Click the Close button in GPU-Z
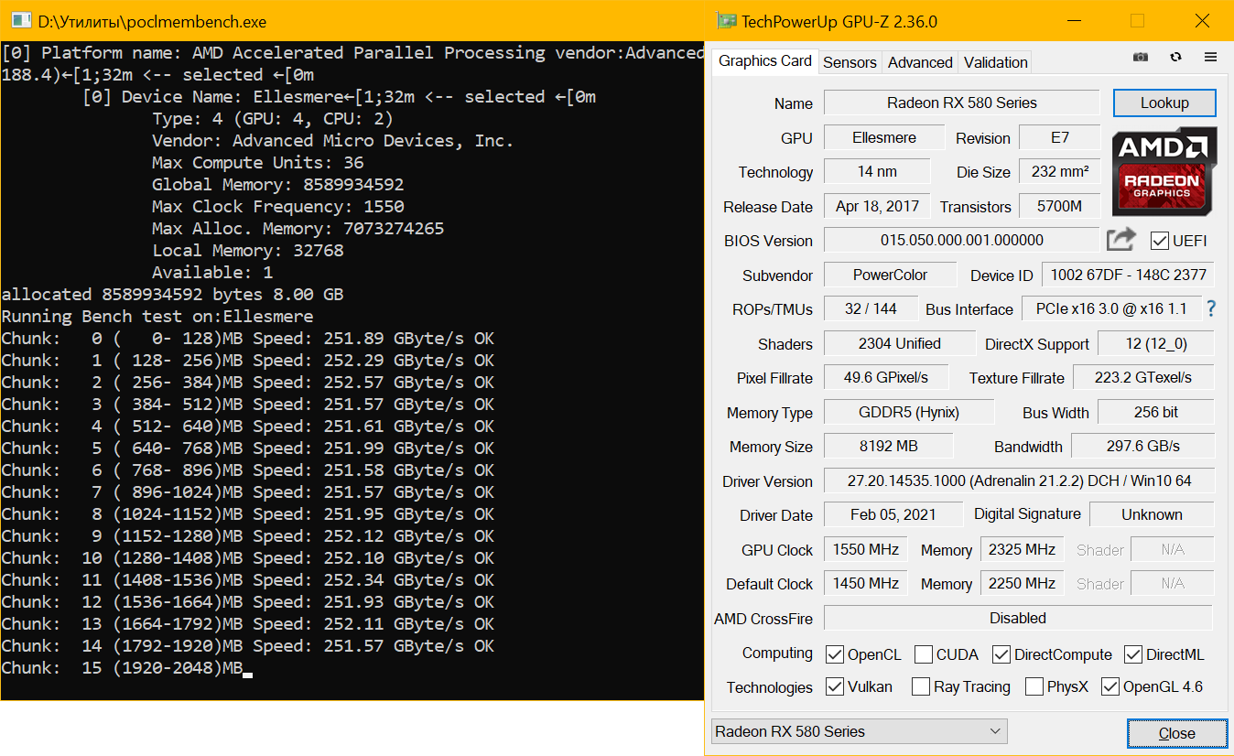Viewport: 1234px width, 756px height. point(1176,733)
